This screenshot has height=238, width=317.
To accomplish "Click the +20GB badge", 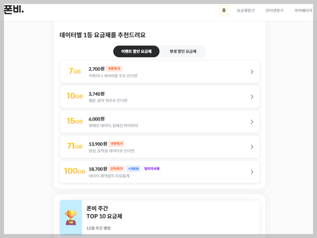I will coord(133,169).
